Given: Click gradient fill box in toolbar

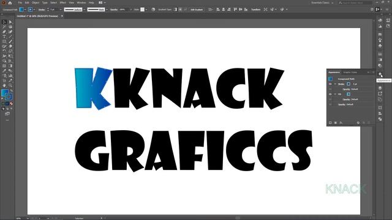Looking at the screenshot, I should (4, 93).
